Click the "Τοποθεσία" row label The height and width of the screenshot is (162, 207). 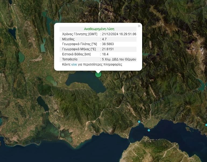(70, 59)
